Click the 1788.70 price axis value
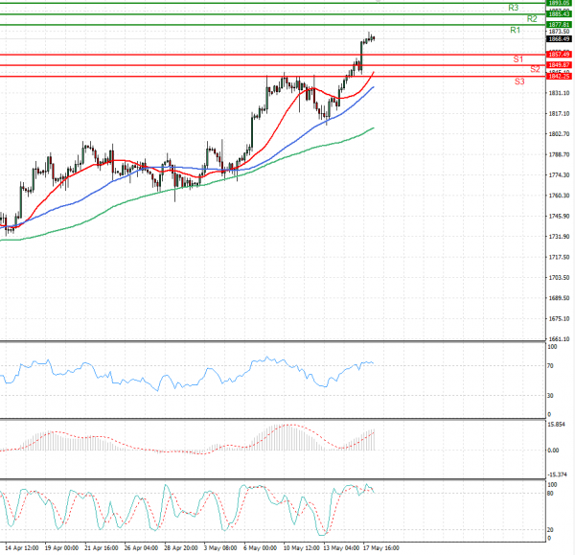Screen dimensions: 575x555 (x=559, y=154)
